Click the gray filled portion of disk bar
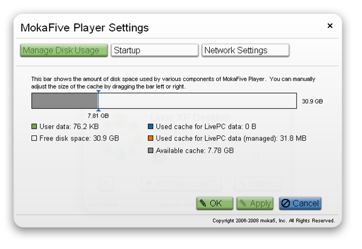The height and width of the screenshot is (249, 362). (x=65, y=101)
